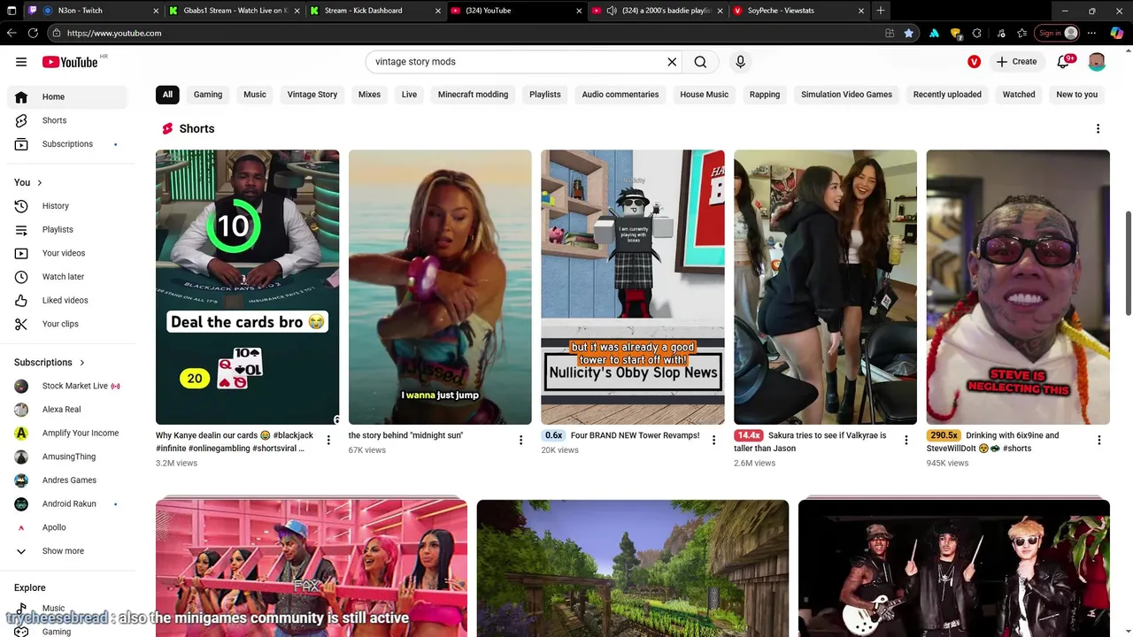Image resolution: width=1133 pixels, height=637 pixels.
Task: Open options for the Sakura Valkyrae short
Action: click(906, 441)
